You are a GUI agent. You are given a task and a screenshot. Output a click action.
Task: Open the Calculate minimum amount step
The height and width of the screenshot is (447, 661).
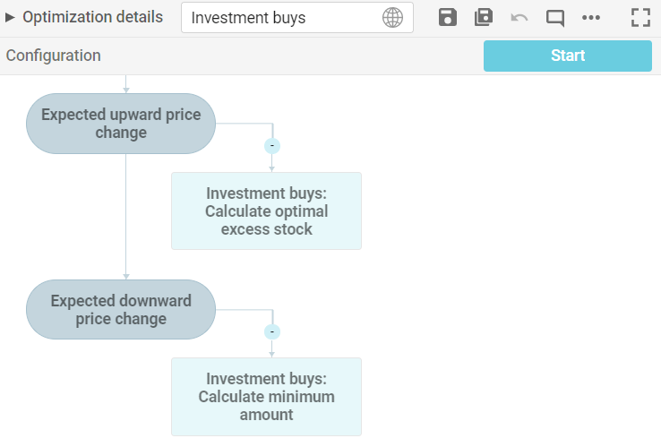(x=266, y=396)
